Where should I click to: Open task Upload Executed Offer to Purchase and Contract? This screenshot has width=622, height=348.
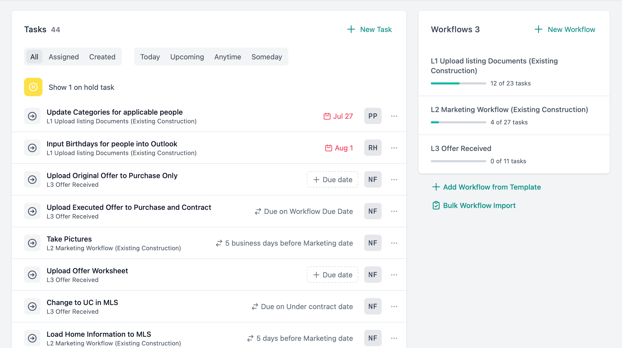129,207
